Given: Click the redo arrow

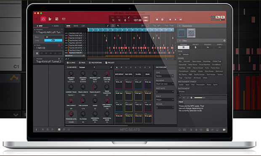Looking at the screenshot, I should 159,26.
